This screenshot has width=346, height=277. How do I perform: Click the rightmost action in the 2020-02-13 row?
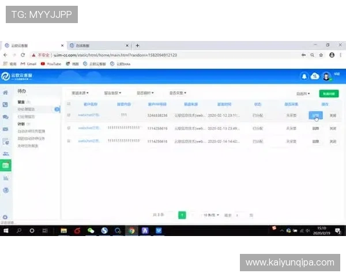[x=333, y=128]
